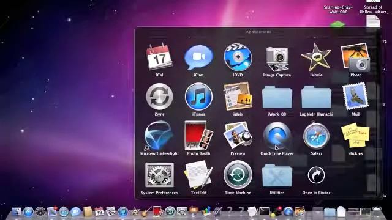Select Snarling-Gray-Wolf-006 desktop file label
The height and width of the screenshot is (220, 392).
tap(338, 10)
